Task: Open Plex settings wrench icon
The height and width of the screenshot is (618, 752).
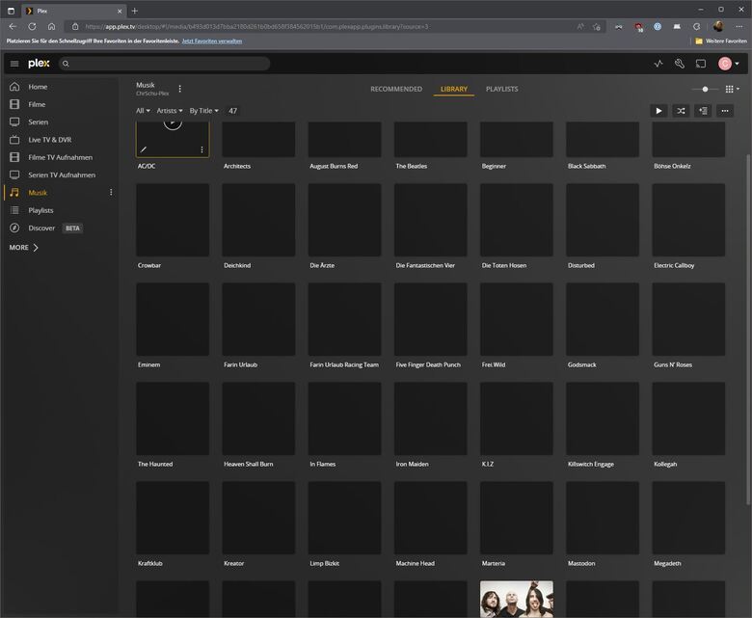Action: 680,64
